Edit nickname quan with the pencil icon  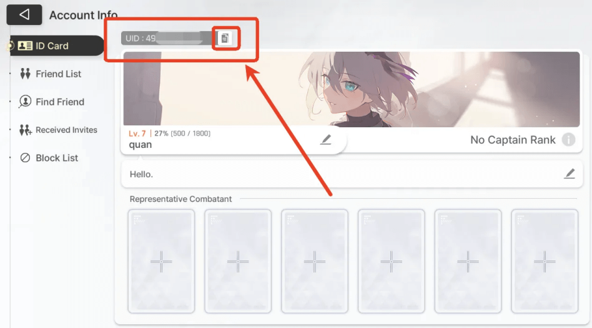[x=326, y=140]
